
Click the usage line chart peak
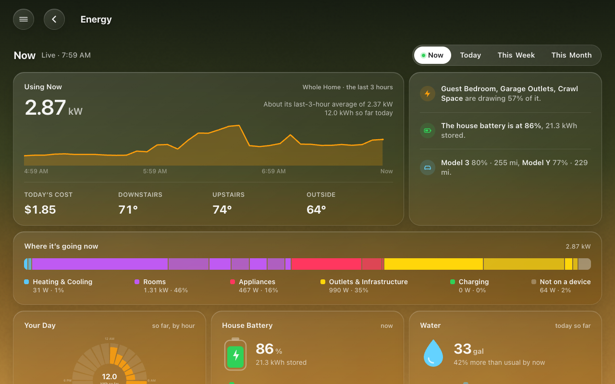(x=239, y=126)
